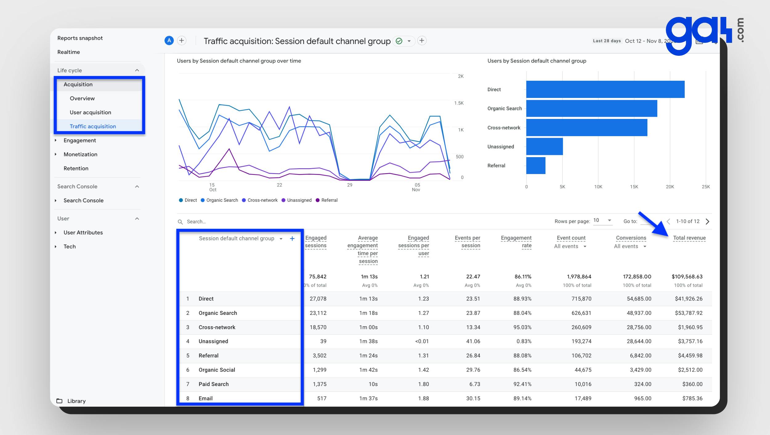Sort by Events per session column
The width and height of the screenshot is (770, 435).
(x=468, y=242)
